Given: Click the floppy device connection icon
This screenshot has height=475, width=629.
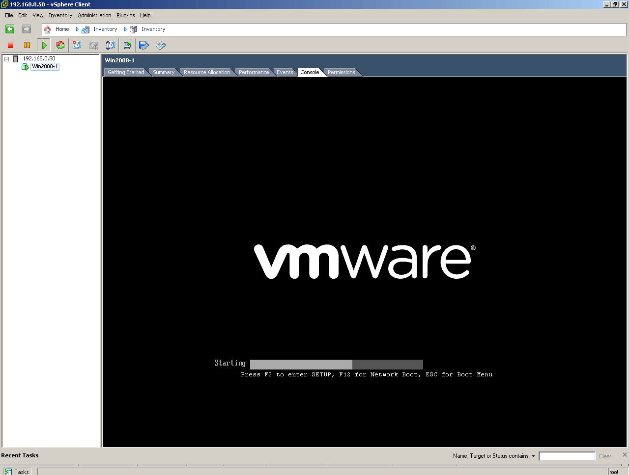Looking at the screenshot, I should (144, 45).
